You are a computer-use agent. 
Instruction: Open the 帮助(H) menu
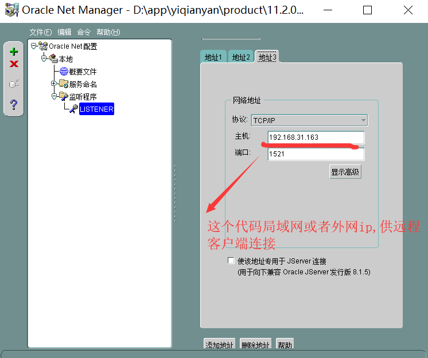pyautogui.click(x=108, y=32)
